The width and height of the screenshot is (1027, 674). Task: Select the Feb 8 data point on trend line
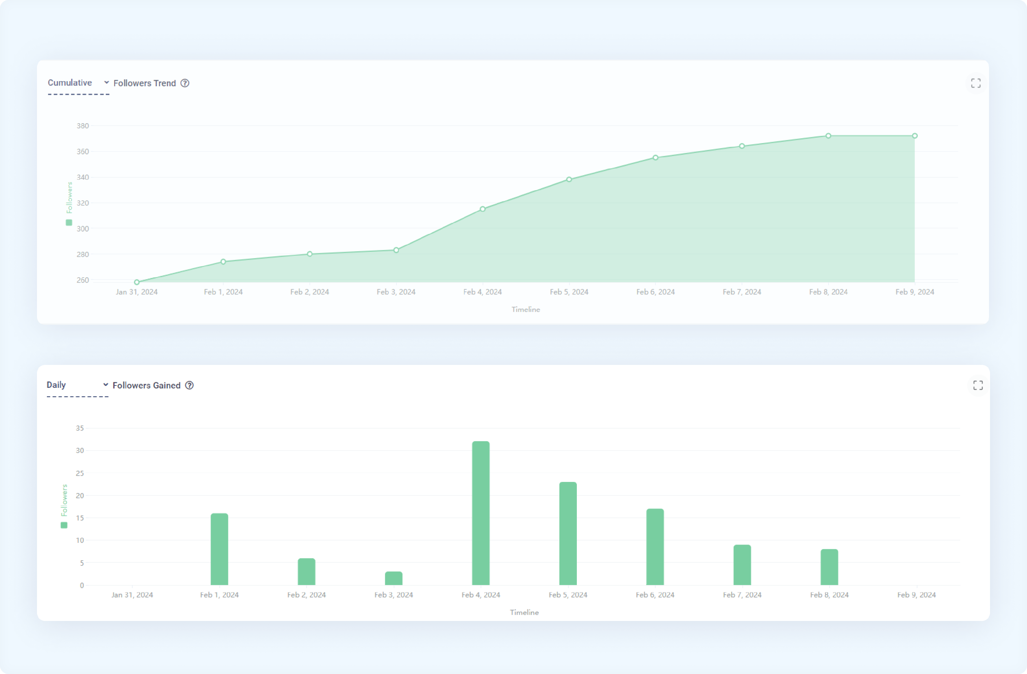pyautogui.click(x=828, y=136)
